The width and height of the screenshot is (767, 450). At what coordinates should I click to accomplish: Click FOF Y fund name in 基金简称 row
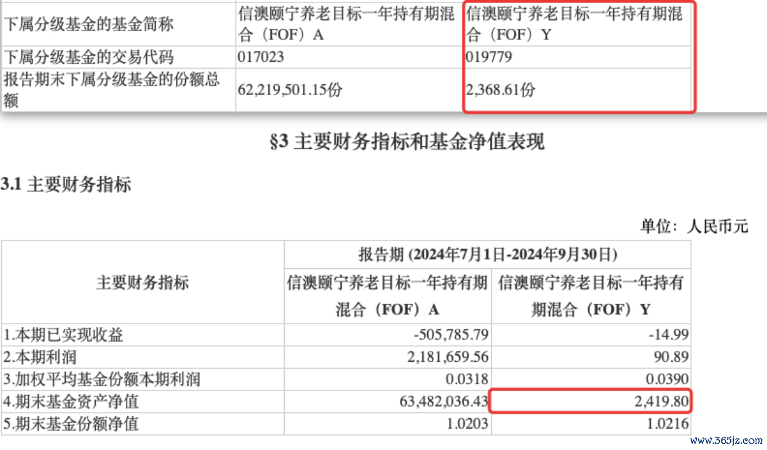point(574,24)
